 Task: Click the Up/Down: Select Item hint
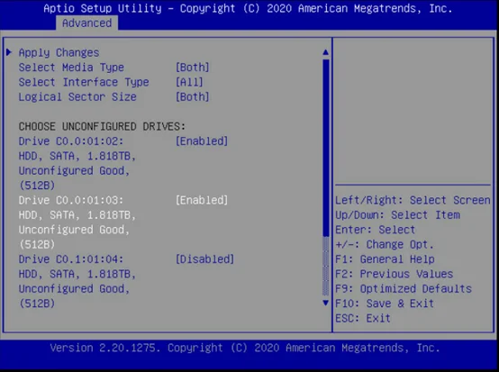[x=397, y=215]
